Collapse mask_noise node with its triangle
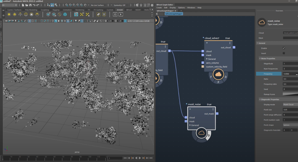298x162 pixels. pyautogui.click(x=190, y=109)
